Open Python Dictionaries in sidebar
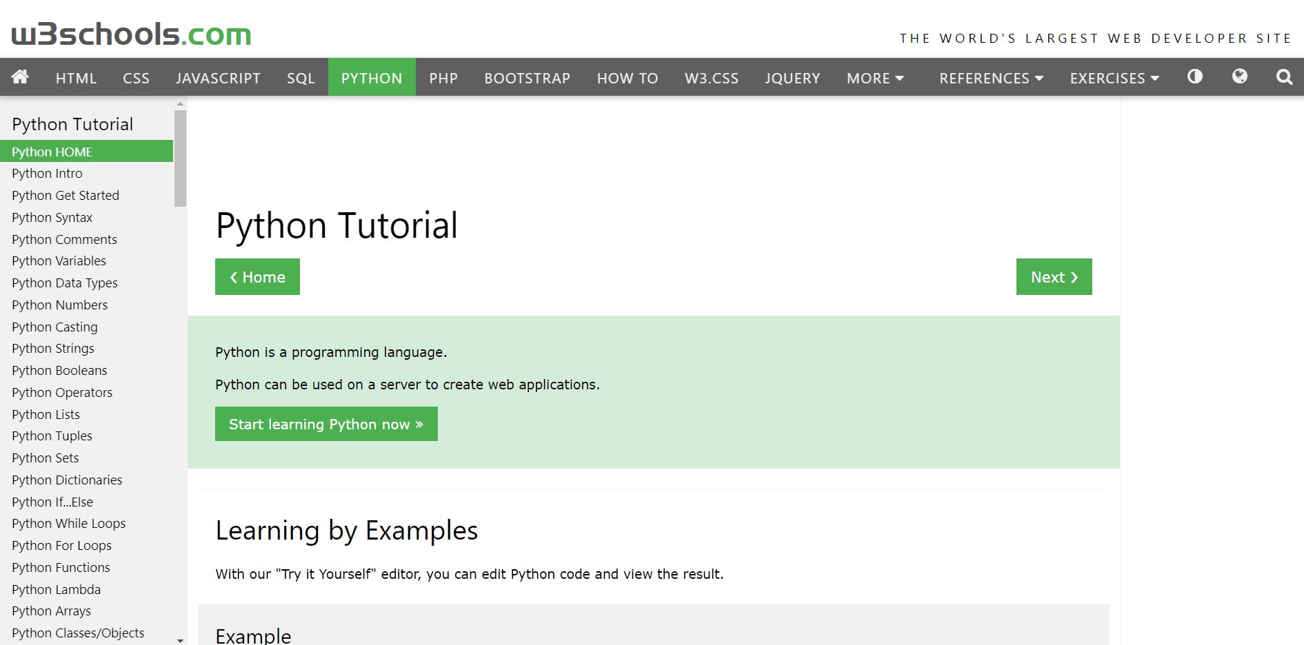The height and width of the screenshot is (645, 1304). pos(67,480)
